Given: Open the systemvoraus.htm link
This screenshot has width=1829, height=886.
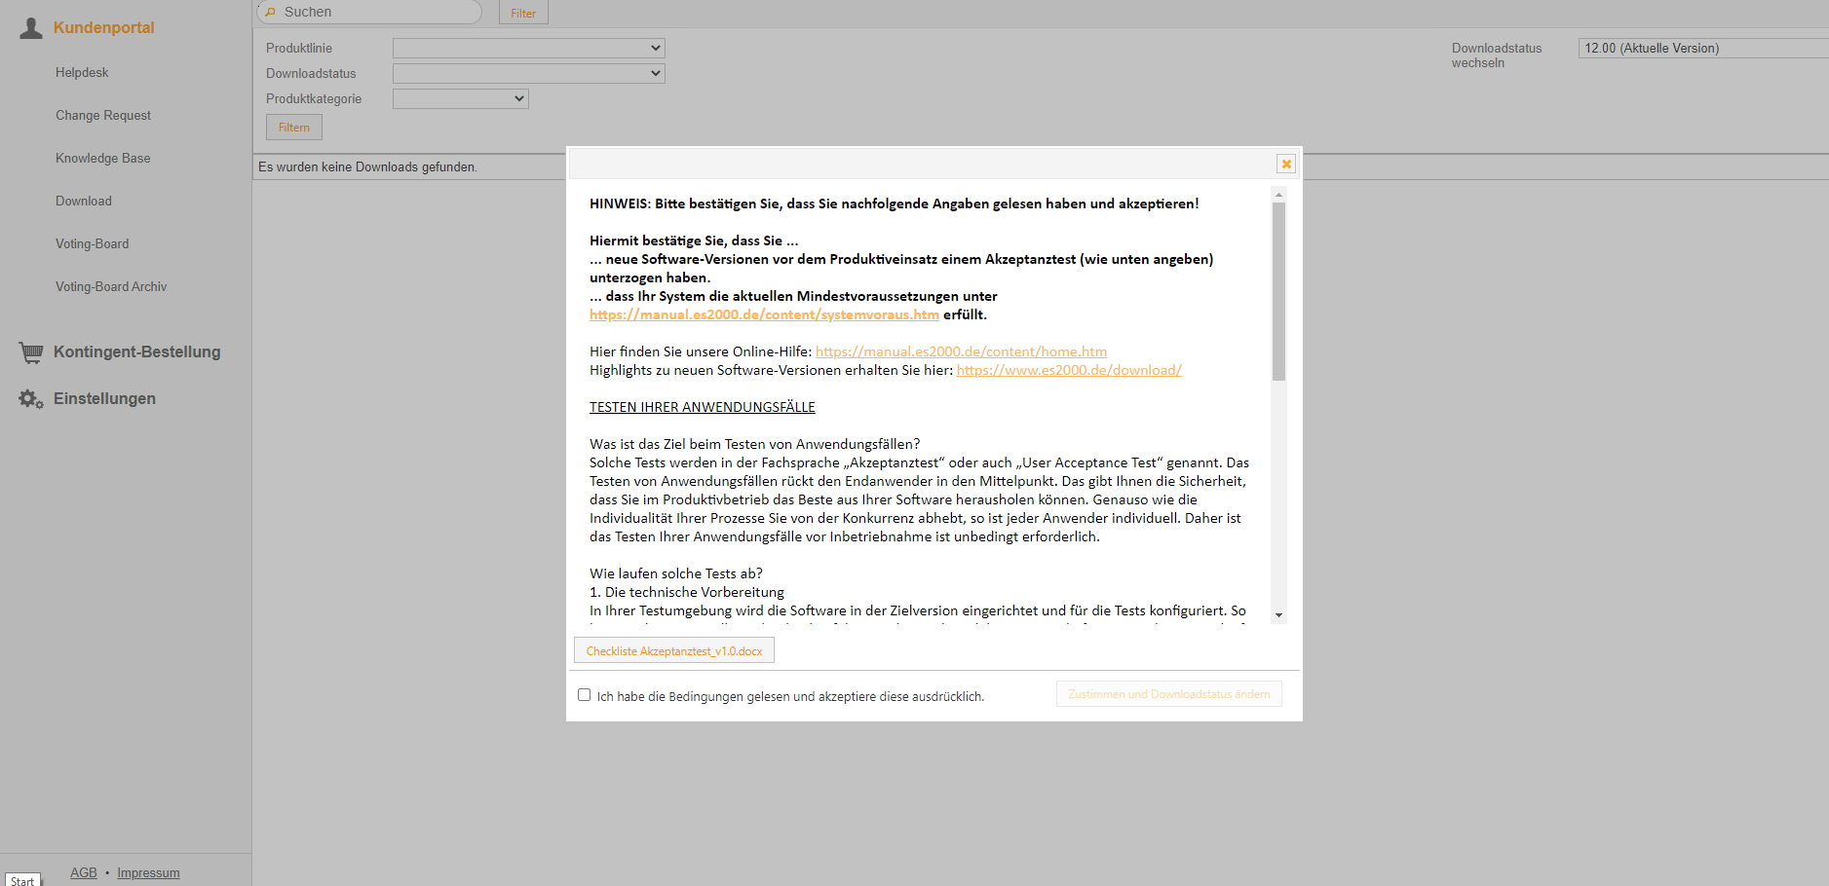Looking at the screenshot, I should click(x=764, y=314).
